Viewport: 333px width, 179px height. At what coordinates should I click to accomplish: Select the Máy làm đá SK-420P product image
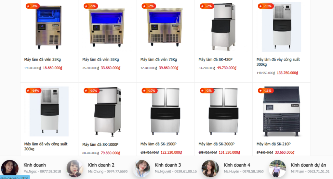(223, 27)
